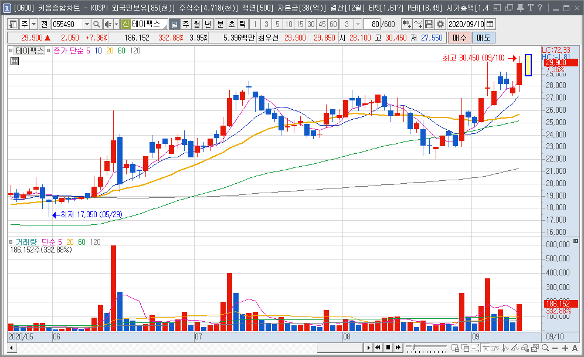Close the volume pane with x icon

[576, 241]
